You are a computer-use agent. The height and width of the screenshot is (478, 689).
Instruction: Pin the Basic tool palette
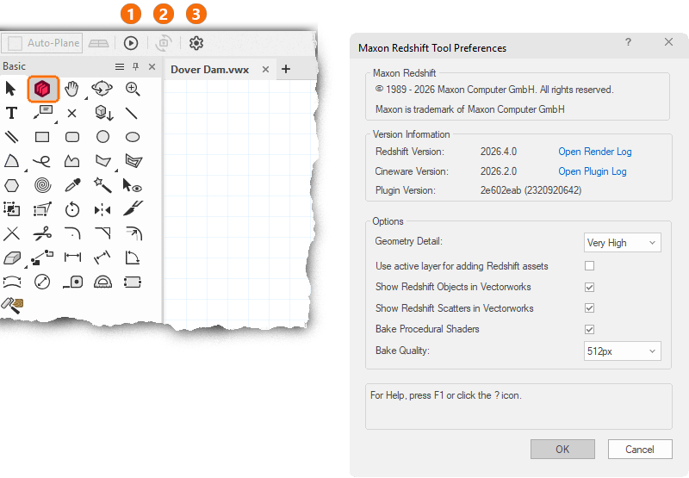pyautogui.click(x=136, y=66)
